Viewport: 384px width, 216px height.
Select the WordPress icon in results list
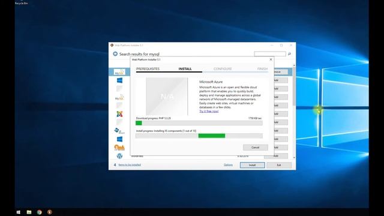[119, 156]
